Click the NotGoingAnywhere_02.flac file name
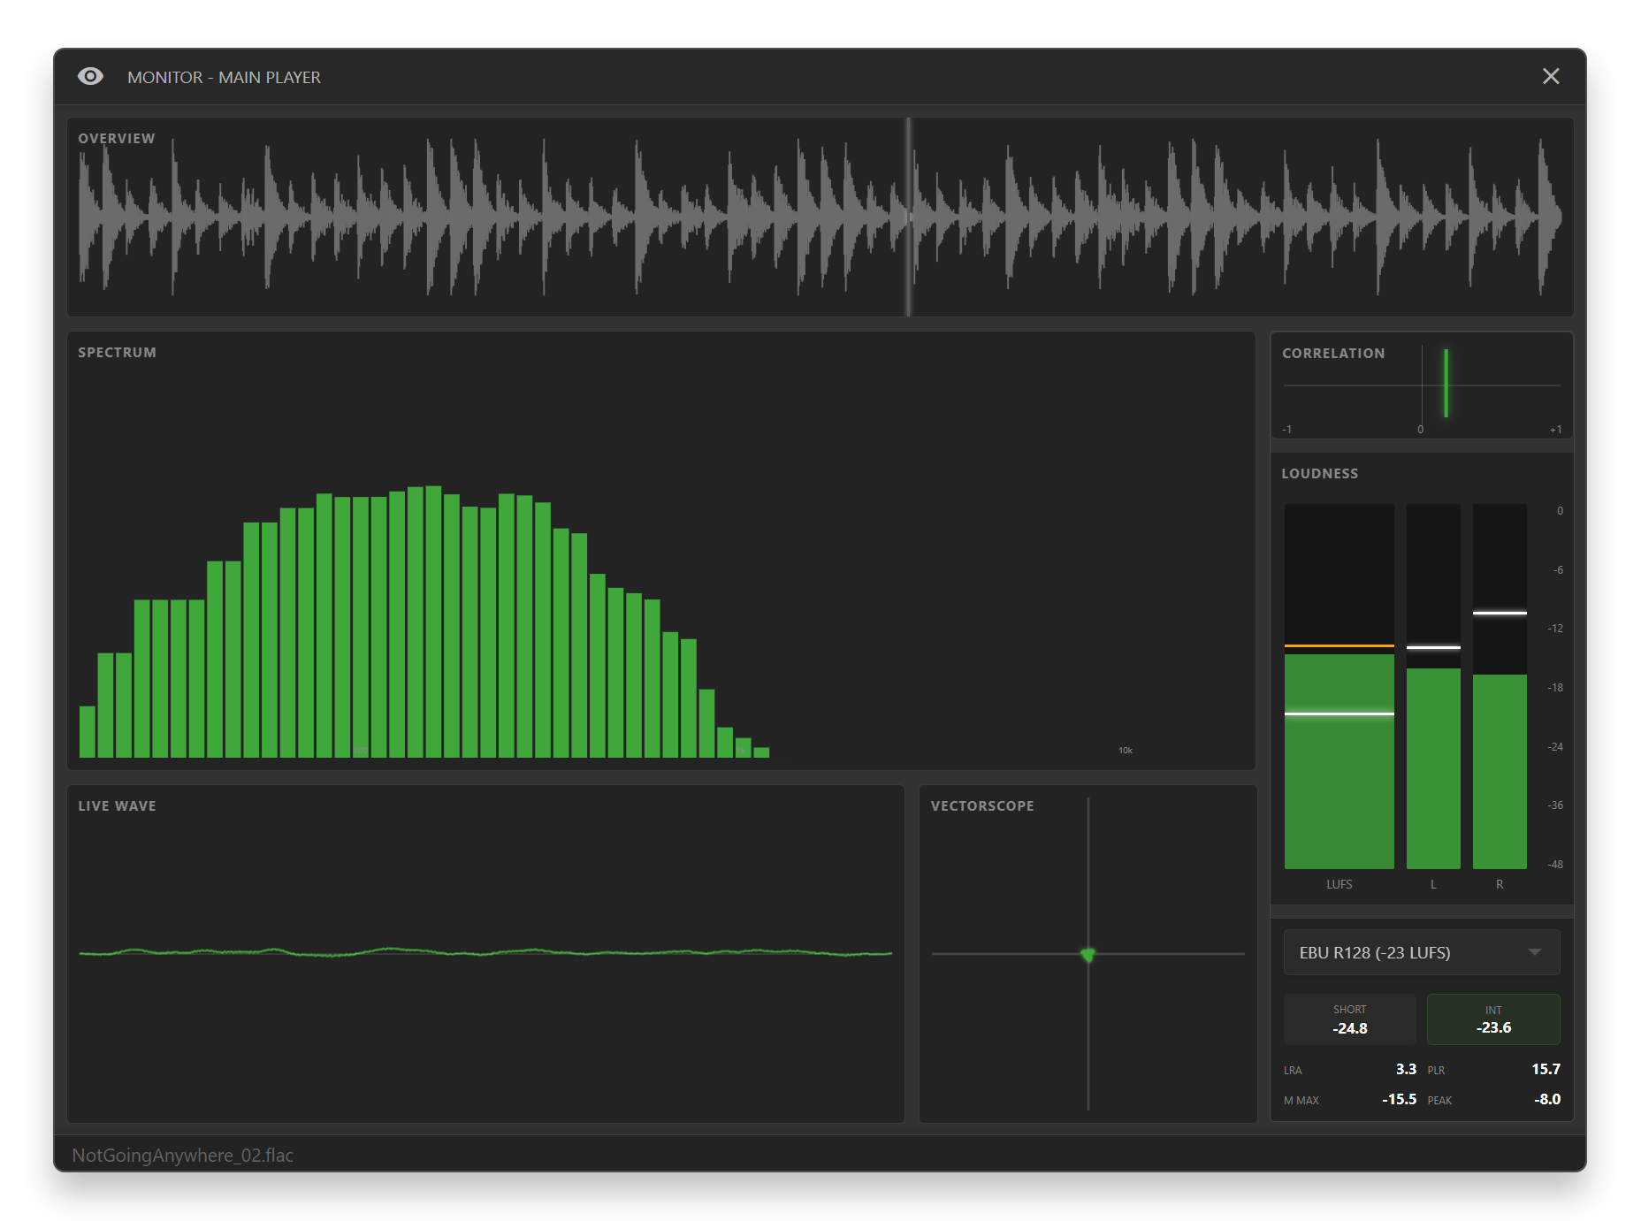 click(182, 1156)
